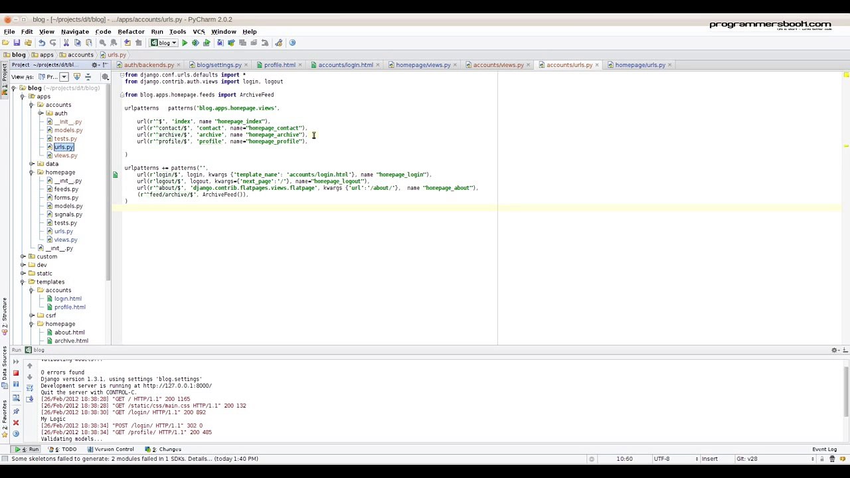
Task: Switch to the blog/settings.py editor tab
Action: point(218,65)
